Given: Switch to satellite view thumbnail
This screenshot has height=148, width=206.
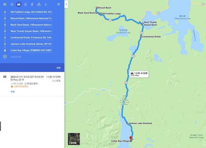Looking at the screenshot, I should [x=74, y=139].
